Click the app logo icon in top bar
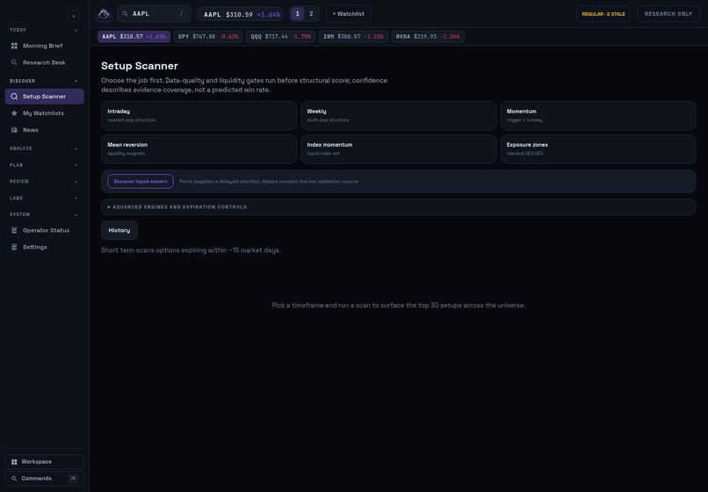 click(104, 14)
